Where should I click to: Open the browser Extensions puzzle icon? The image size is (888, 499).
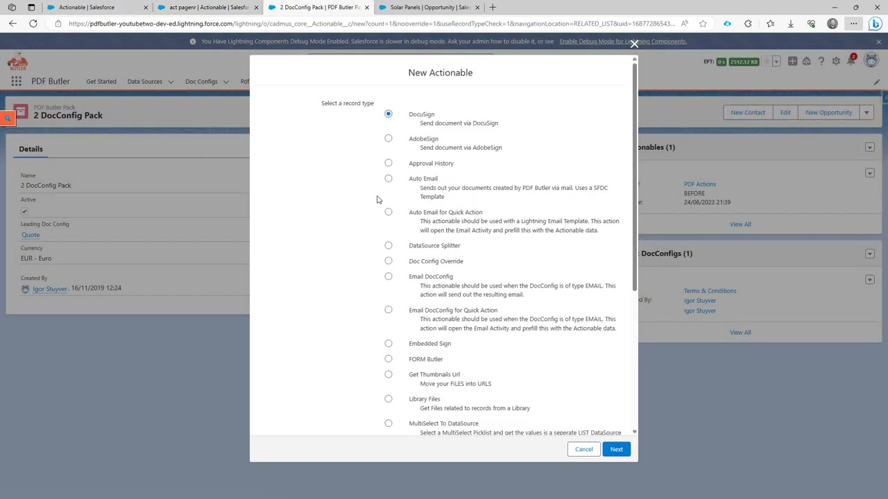pyautogui.click(x=748, y=24)
